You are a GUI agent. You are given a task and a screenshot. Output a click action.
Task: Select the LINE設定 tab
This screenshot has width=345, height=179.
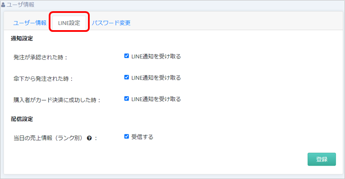(x=69, y=23)
